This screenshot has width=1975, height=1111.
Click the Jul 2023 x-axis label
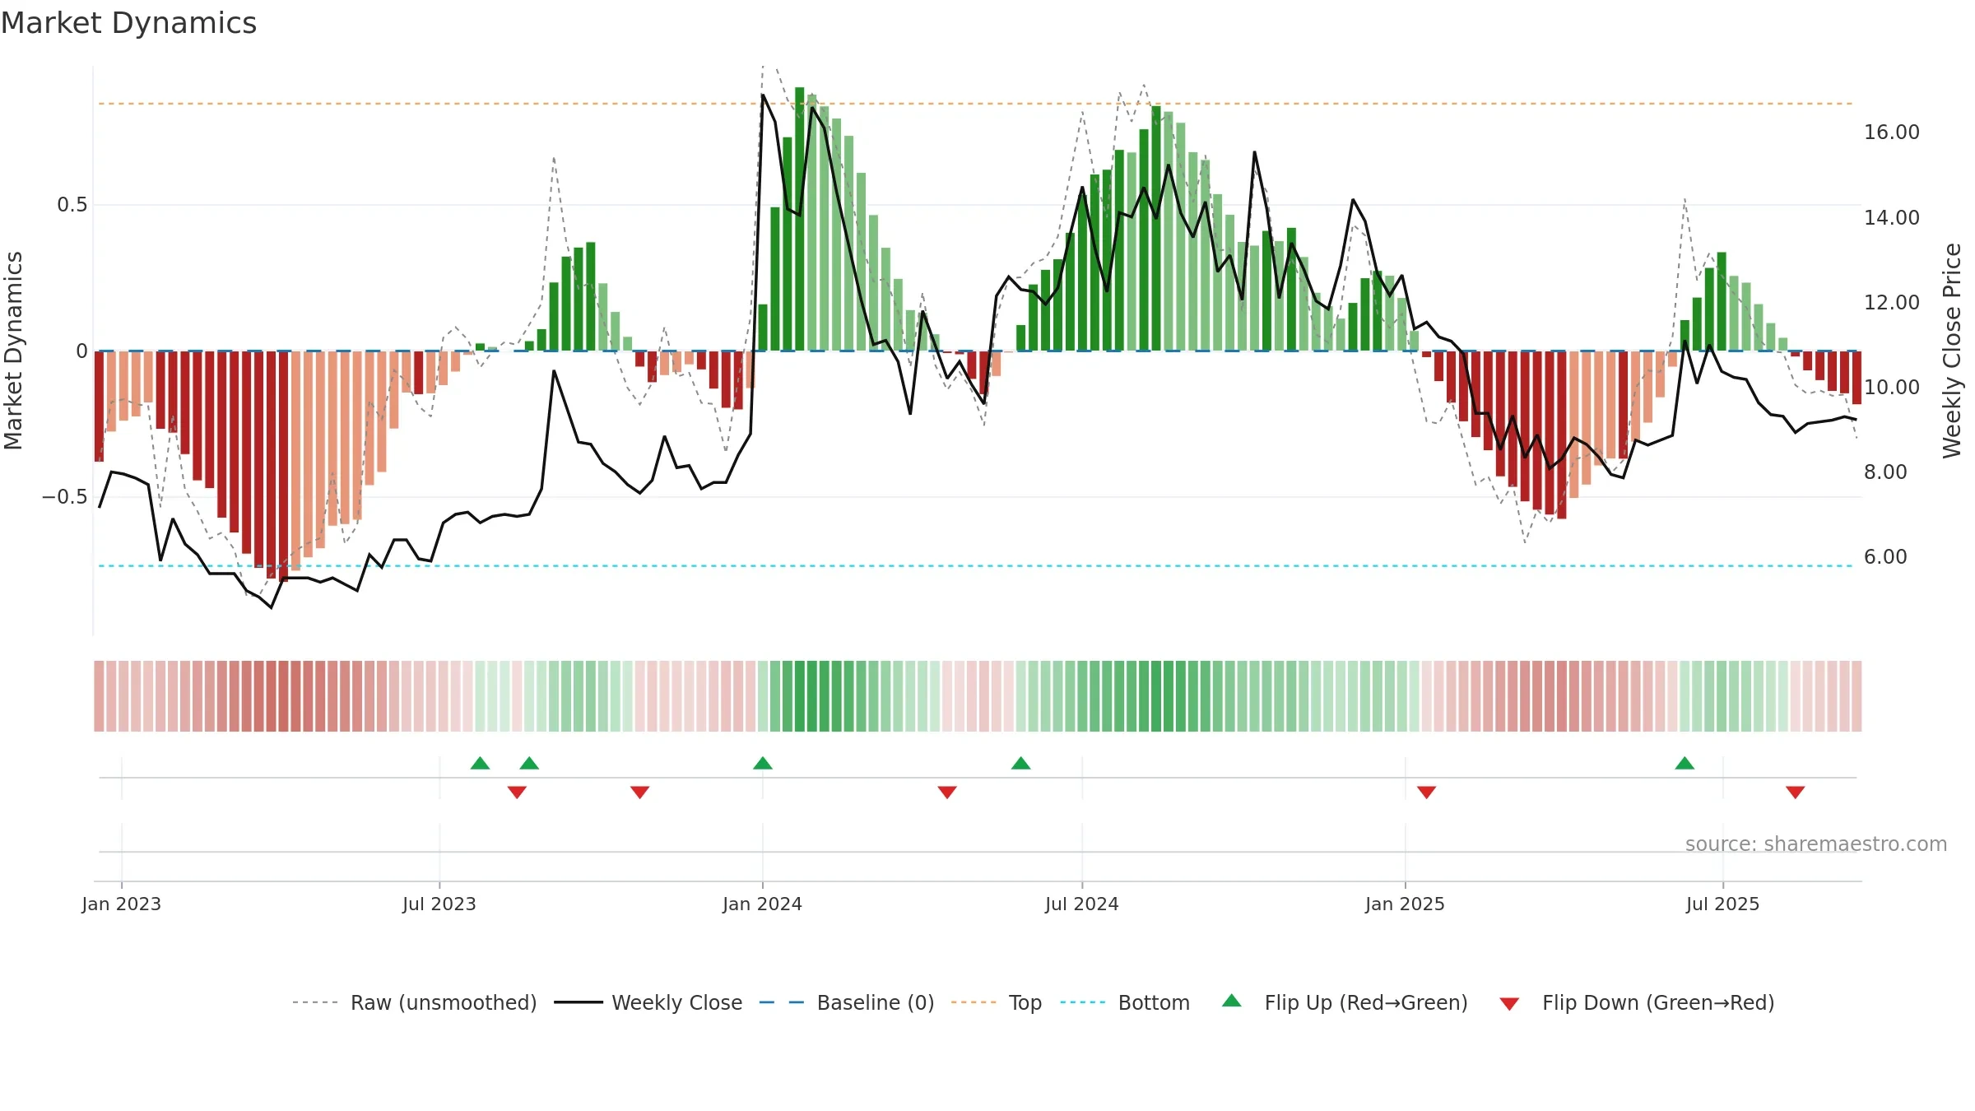click(x=439, y=904)
